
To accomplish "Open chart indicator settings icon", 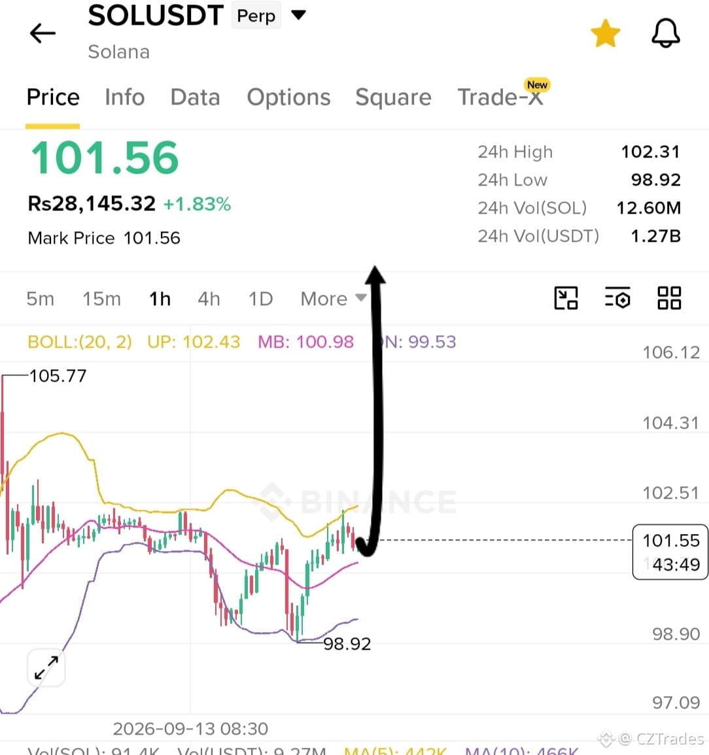I will (617, 298).
